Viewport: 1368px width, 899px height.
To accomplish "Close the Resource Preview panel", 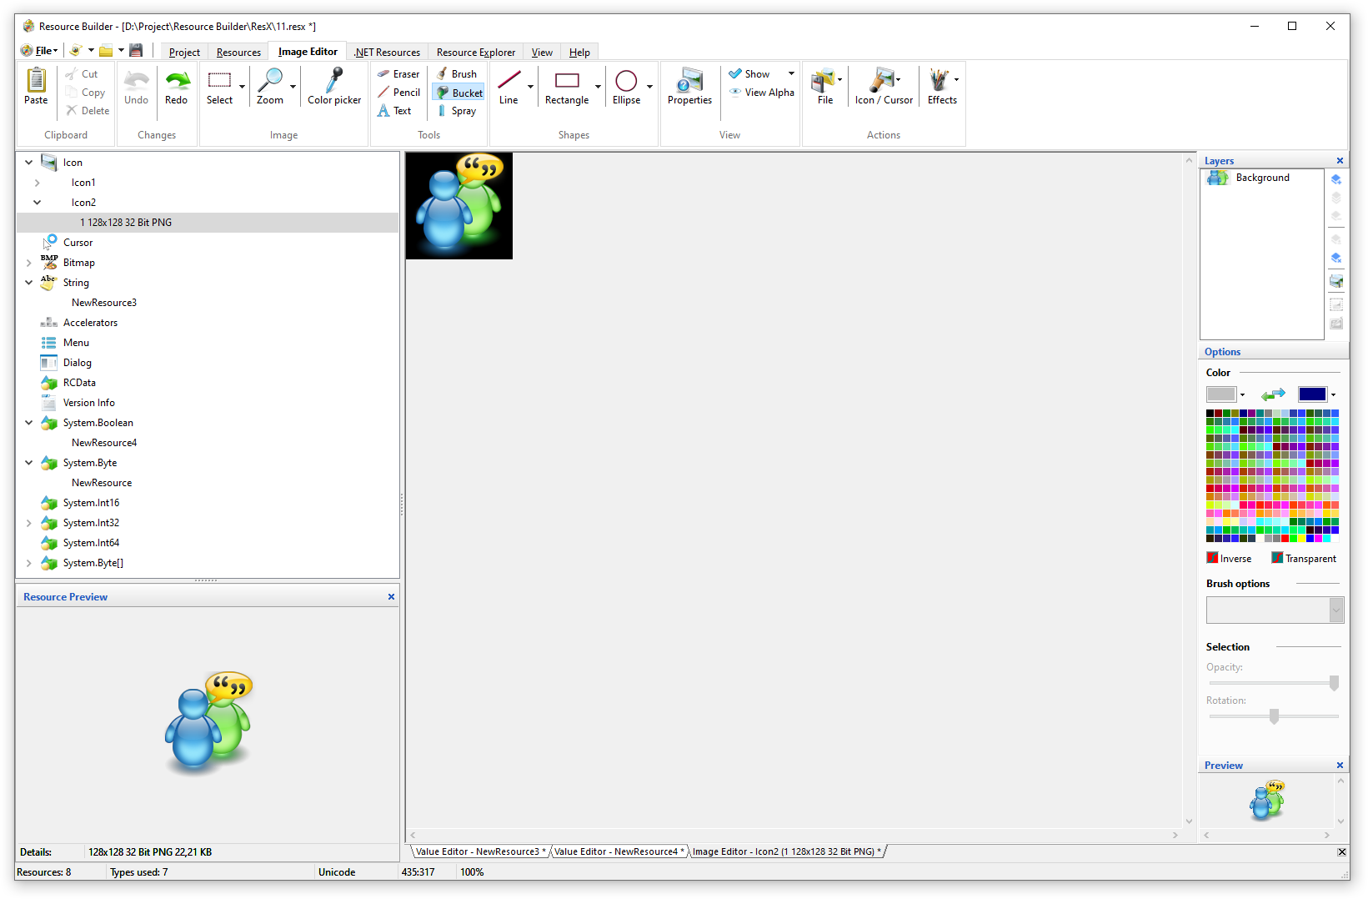I will [391, 597].
